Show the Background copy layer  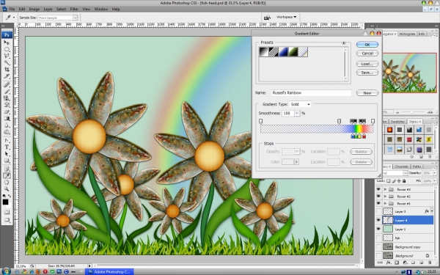(x=378, y=247)
